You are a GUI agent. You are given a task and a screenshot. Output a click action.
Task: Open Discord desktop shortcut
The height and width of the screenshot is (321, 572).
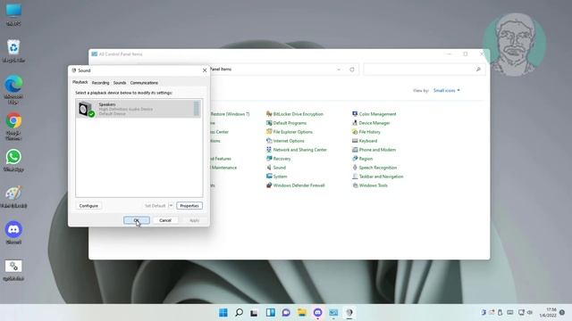13,232
